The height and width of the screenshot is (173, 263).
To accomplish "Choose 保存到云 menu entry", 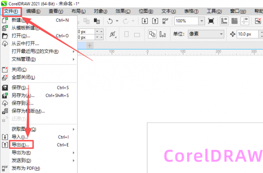I will [39, 103].
